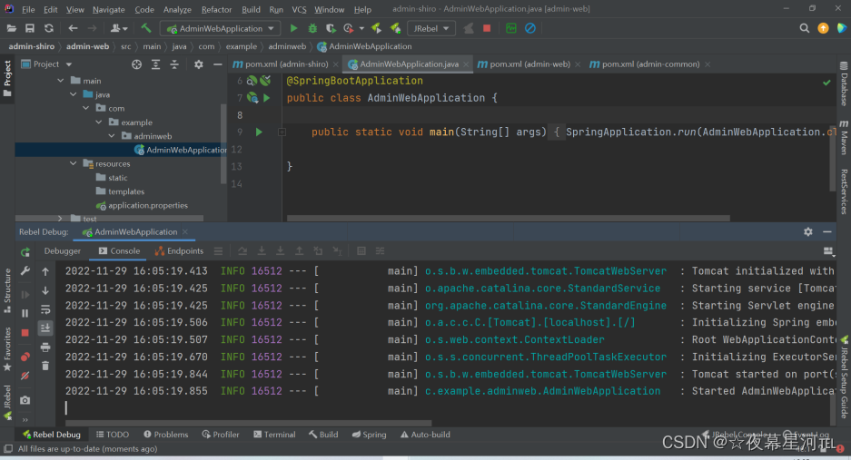Open the AdminWebApplication run configuration dropdown
851x460 pixels.
click(221, 28)
